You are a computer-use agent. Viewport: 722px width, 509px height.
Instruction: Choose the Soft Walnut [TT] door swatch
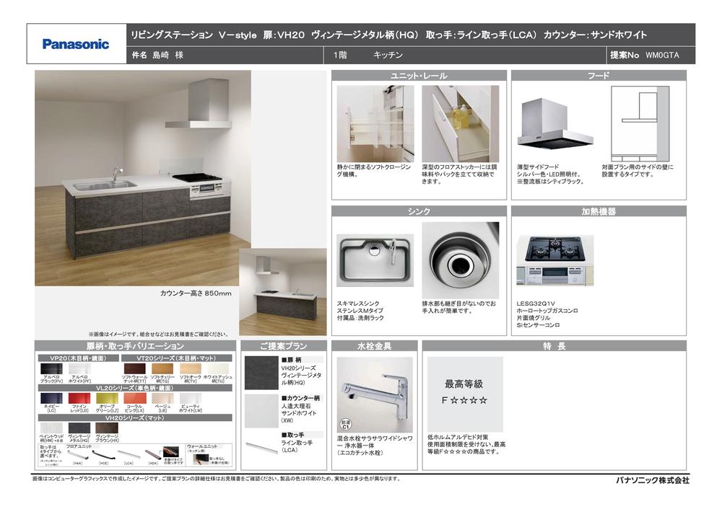click(135, 368)
